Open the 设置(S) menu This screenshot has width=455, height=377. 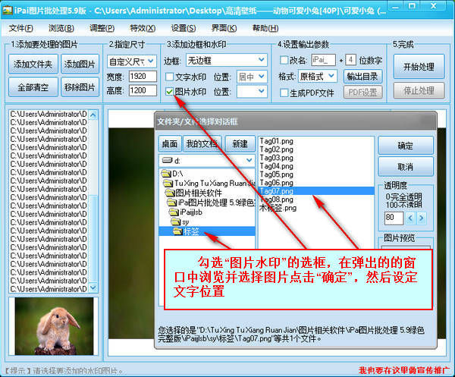[183, 28]
